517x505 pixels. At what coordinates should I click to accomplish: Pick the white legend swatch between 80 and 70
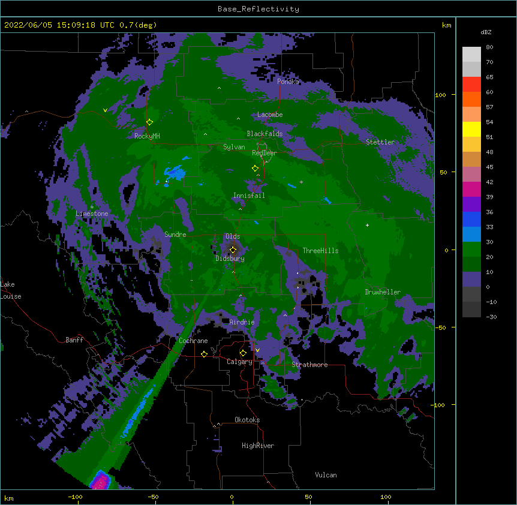tap(471, 55)
